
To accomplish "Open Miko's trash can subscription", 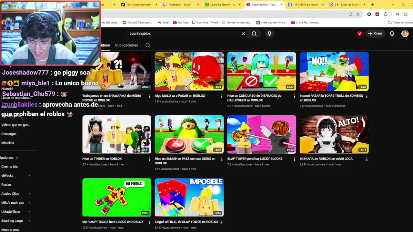I will [13, 203].
